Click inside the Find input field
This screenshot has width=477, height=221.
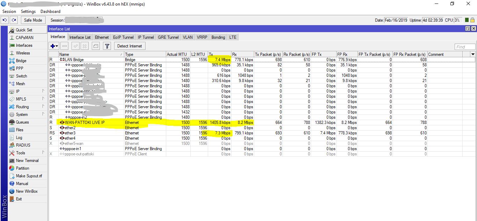(464, 46)
